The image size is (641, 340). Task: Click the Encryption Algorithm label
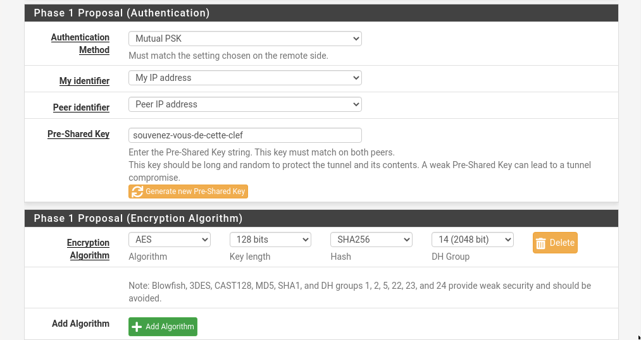click(x=89, y=249)
